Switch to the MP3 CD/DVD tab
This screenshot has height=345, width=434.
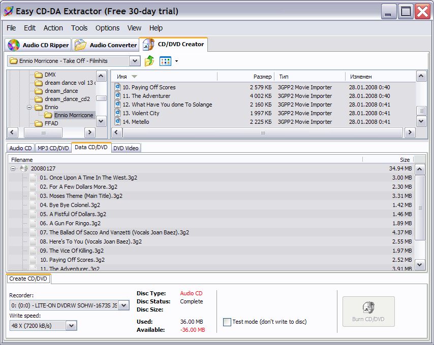click(x=53, y=148)
